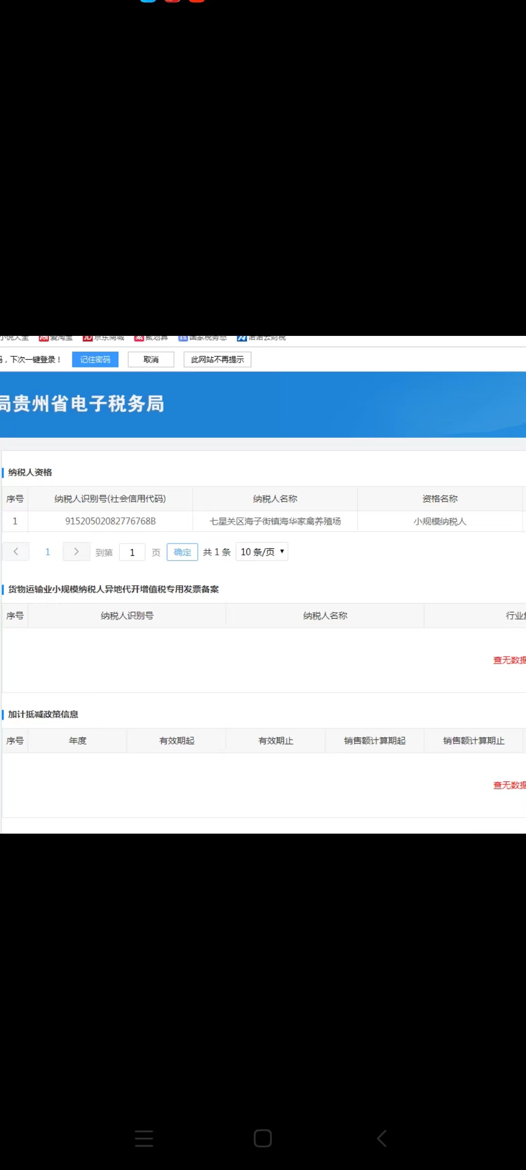Open the Android recent apps menu icon
Viewport: 526px width, 1170px height.
point(144,1138)
